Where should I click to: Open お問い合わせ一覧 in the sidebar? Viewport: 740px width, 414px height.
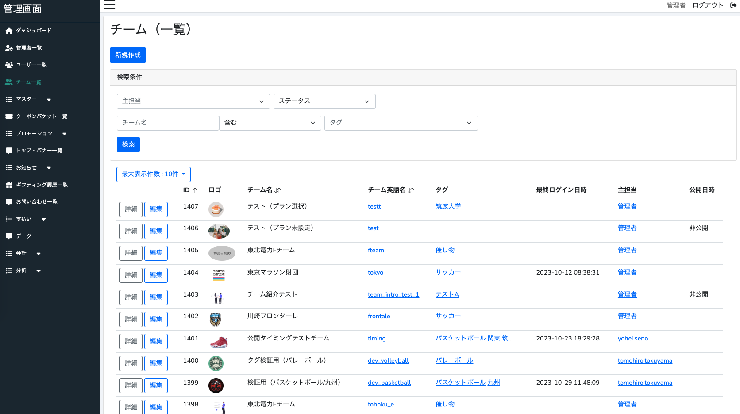coord(36,202)
